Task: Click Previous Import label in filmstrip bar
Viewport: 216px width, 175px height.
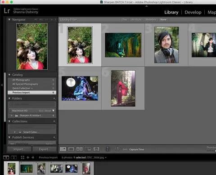Action: point(48,157)
